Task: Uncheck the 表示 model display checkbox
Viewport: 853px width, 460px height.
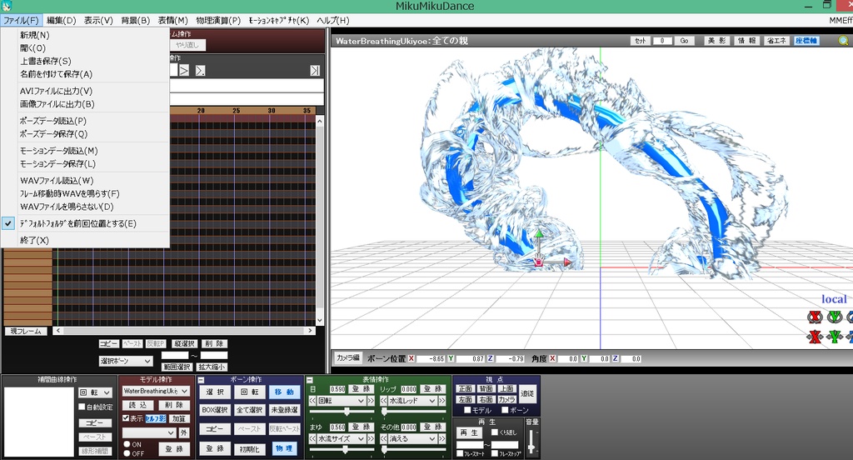Action: (126, 418)
